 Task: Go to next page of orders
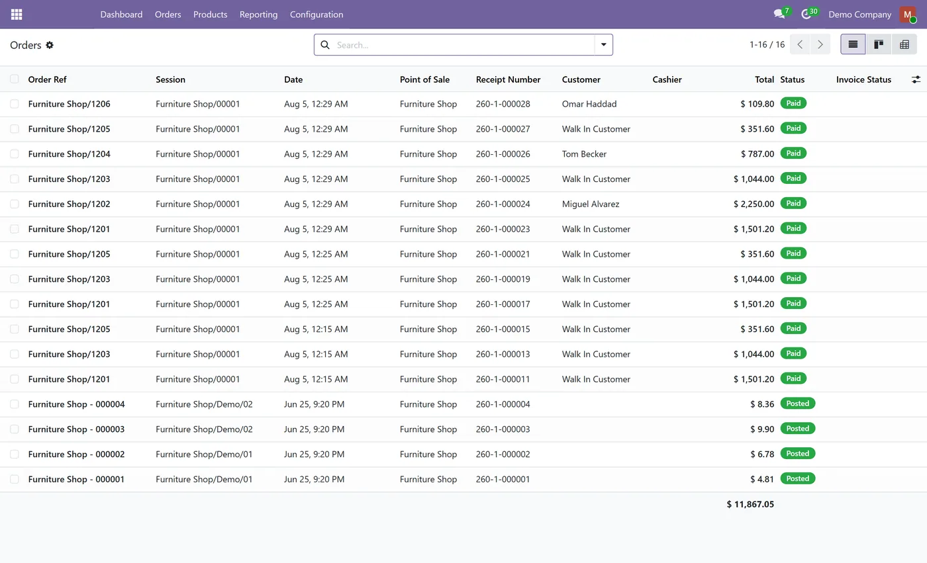[x=820, y=44]
